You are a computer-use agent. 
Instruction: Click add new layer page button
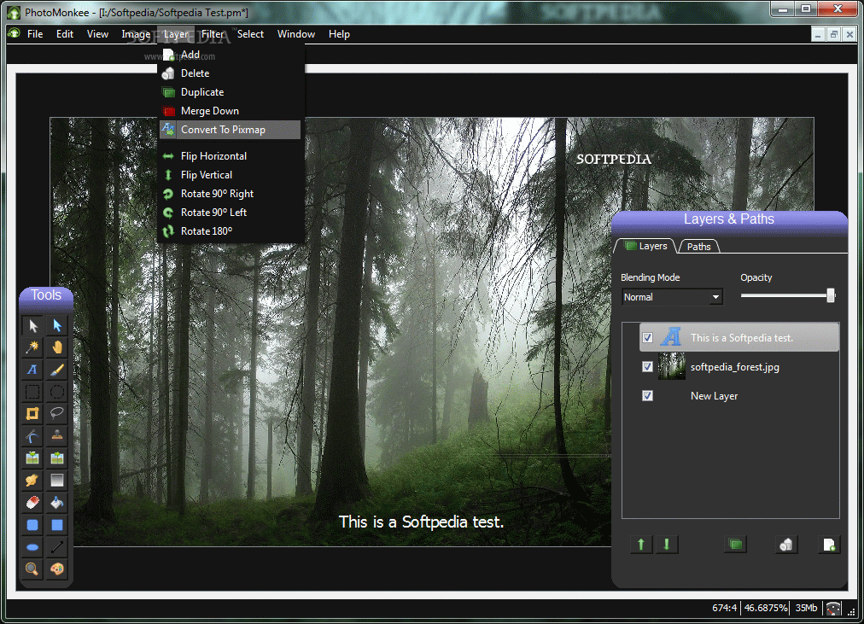[829, 545]
